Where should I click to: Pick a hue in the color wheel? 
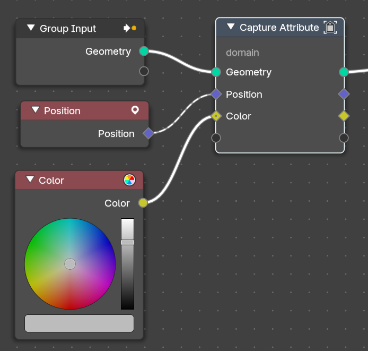(70, 264)
